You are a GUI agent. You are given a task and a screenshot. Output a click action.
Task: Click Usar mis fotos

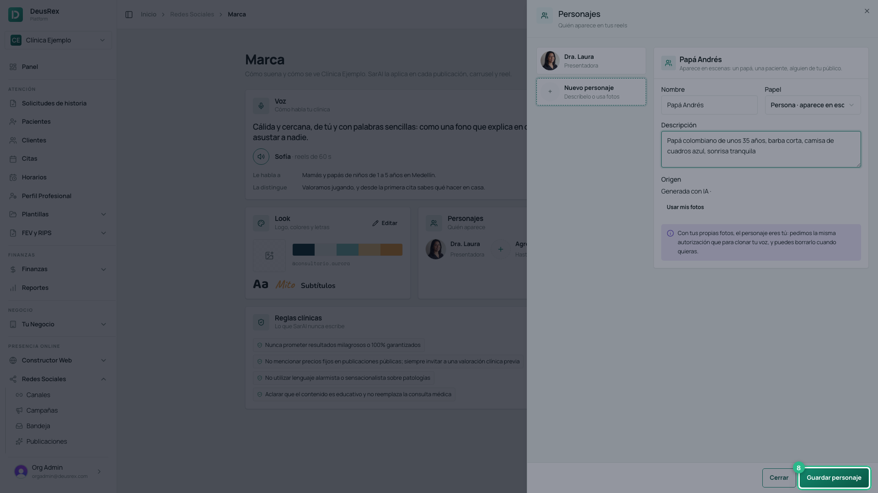coord(685,207)
